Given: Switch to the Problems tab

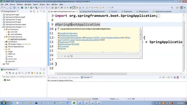Looking at the screenshot, I should coord(53,78).
